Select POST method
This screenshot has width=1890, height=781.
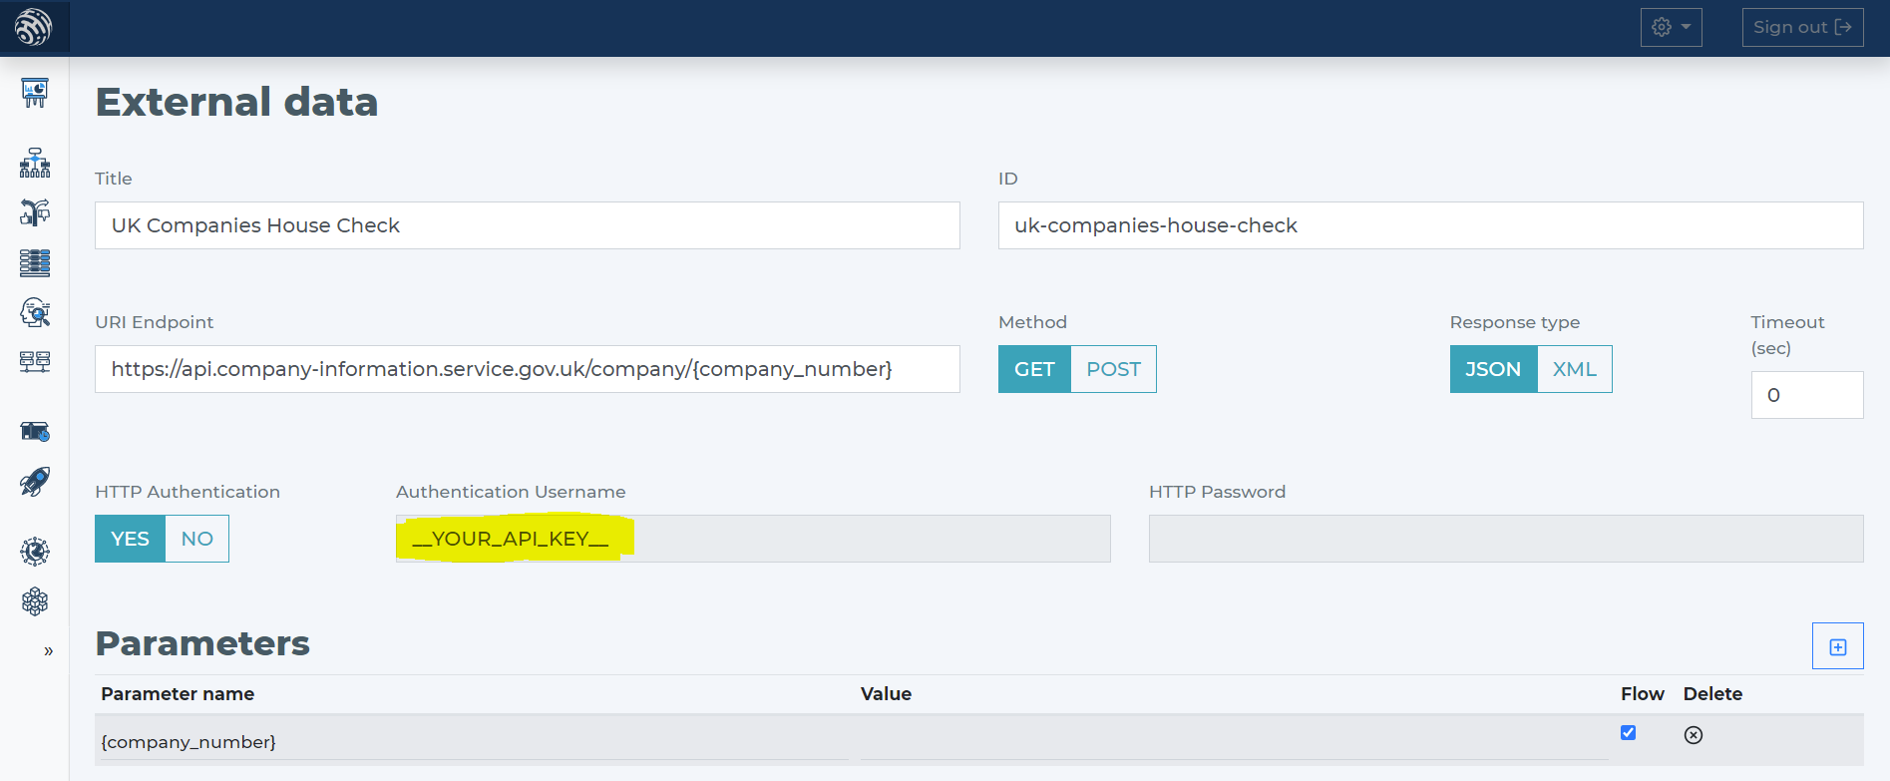click(1113, 369)
